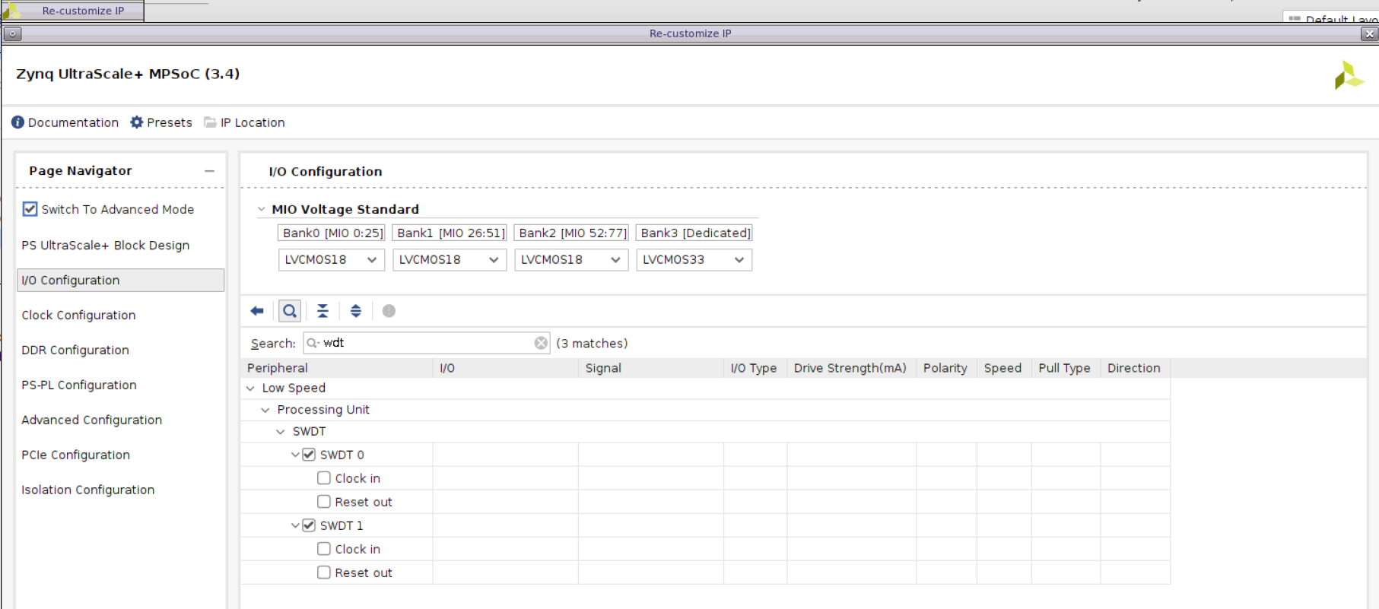
Task: Toggle Switch To Advanced Mode checkbox
Action: [x=30, y=209]
